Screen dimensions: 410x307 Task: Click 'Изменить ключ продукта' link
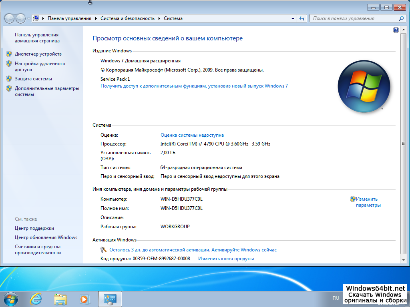pyautogui.click(x=226, y=259)
